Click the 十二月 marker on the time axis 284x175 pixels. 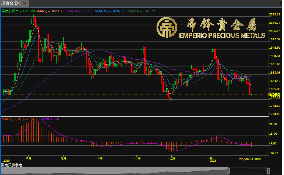coord(171,158)
